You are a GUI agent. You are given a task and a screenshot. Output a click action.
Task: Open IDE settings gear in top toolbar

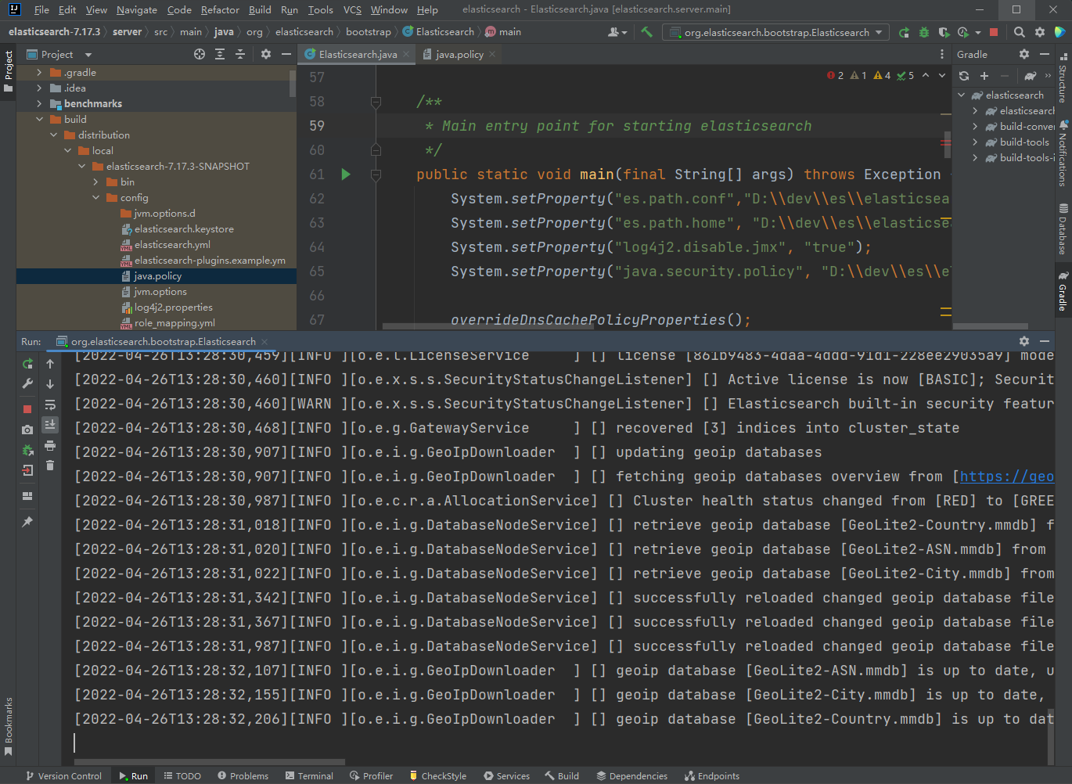(1040, 32)
